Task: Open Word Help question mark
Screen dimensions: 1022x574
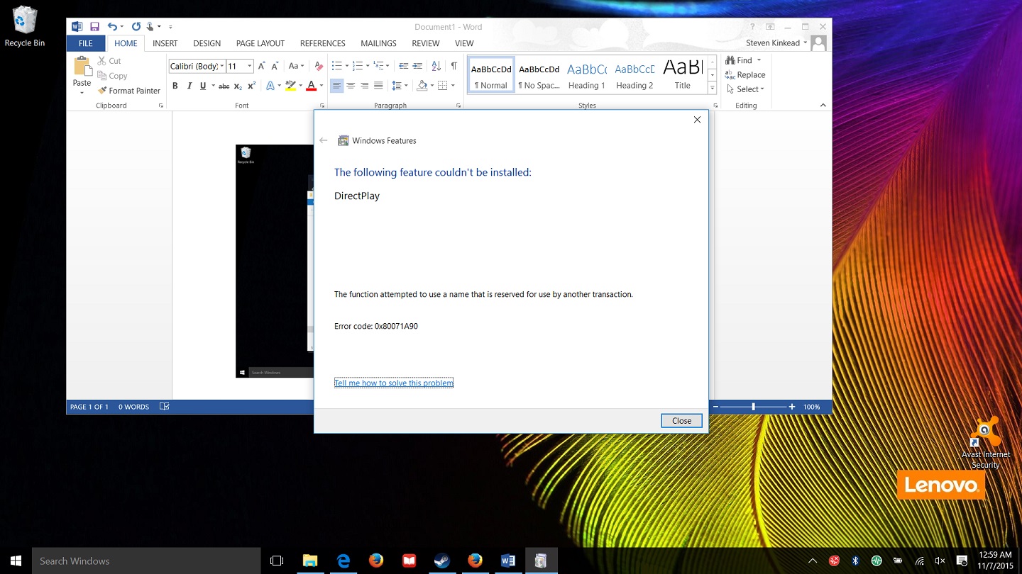Action: [752, 27]
